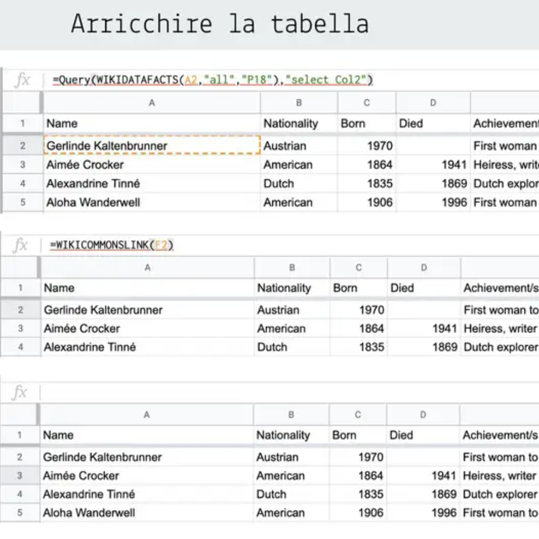This screenshot has height=539, width=539.
Task: Select Gerlinde Kaltenbrunner cell with dashed border
Action: click(x=151, y=146)
